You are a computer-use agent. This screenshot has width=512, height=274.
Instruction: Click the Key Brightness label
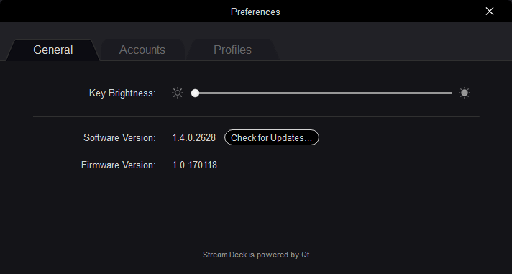pyautogui.click(x=122, y=93)
